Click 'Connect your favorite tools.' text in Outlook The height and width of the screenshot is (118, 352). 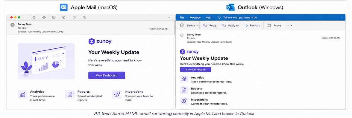pyautogui.click(x=209, y=104)
